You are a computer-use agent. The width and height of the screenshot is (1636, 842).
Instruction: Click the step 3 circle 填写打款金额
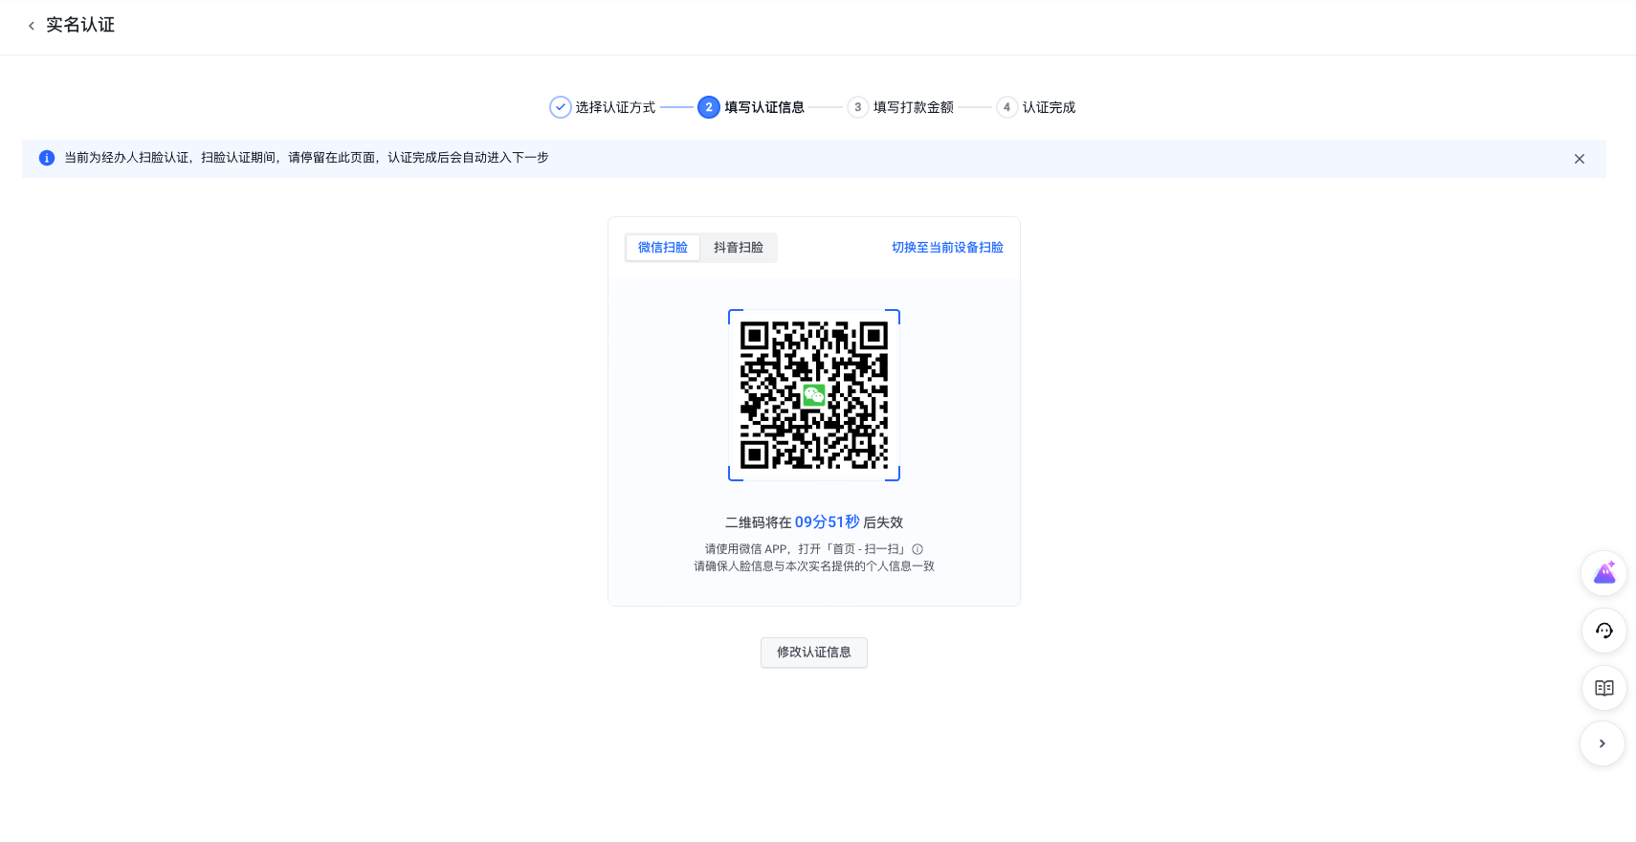[857, 107]
